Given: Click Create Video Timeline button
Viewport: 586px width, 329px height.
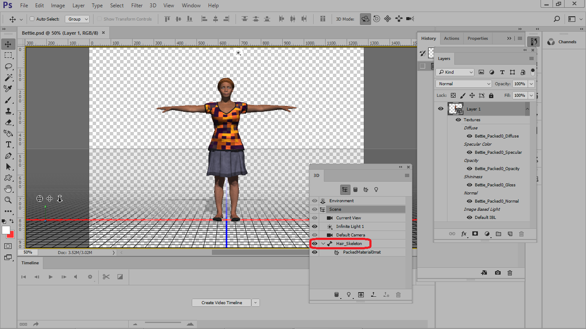Looking at the screenshot, I should click(222, 302).
